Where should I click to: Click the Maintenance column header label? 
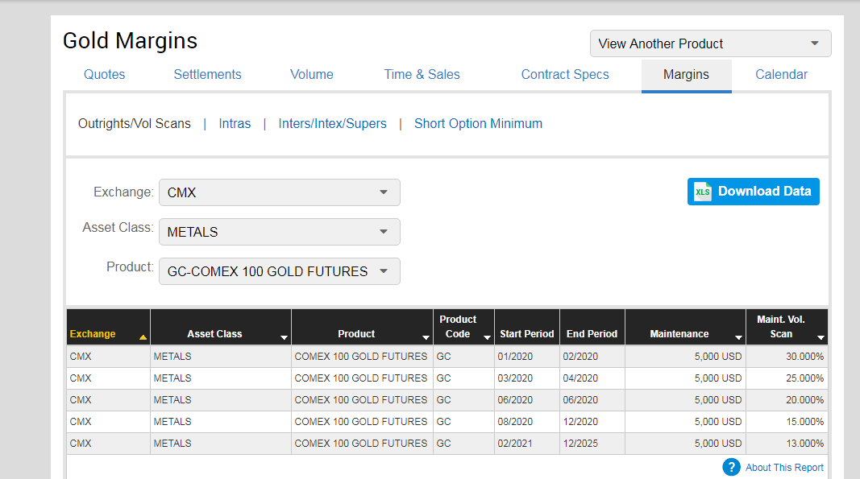(x=679, y=334)
